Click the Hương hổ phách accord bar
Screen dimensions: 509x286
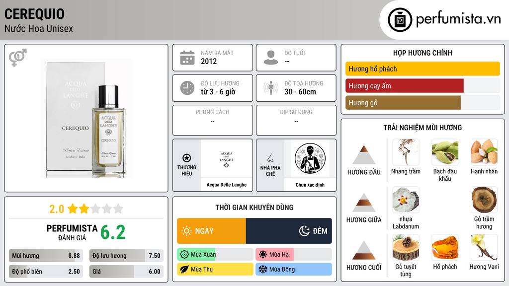pos(423,69)
